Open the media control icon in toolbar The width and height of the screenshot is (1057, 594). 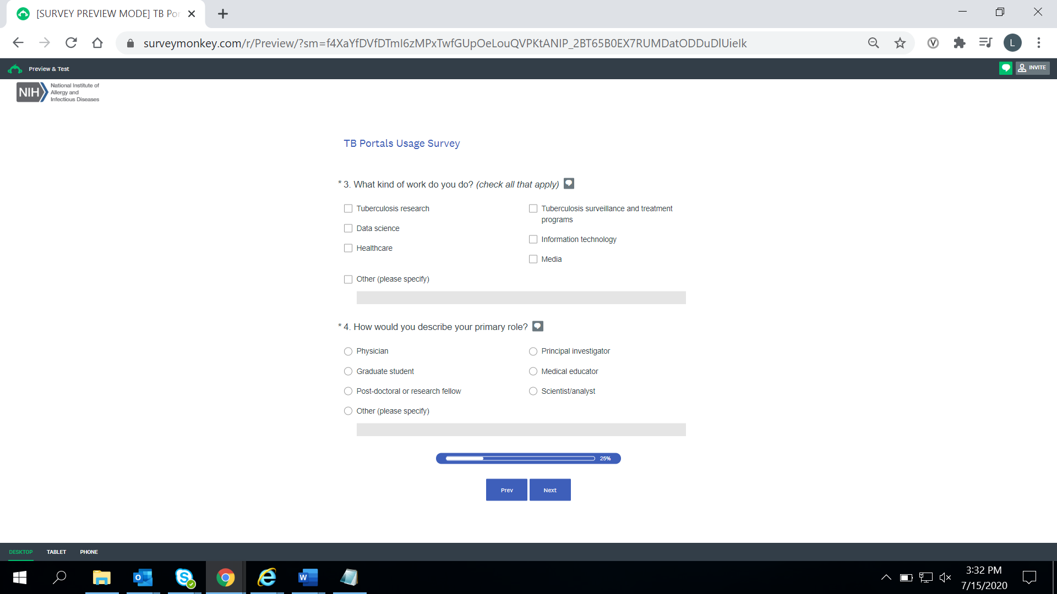pos(985,43)
